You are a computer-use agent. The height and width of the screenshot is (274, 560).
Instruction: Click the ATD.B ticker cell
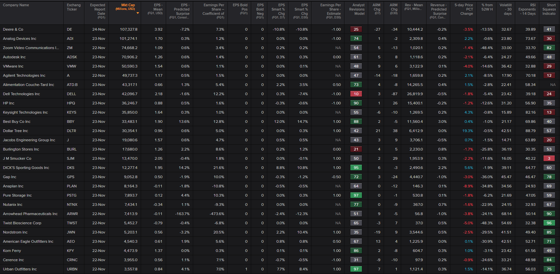pyautogui.click(x=72, y=85)
